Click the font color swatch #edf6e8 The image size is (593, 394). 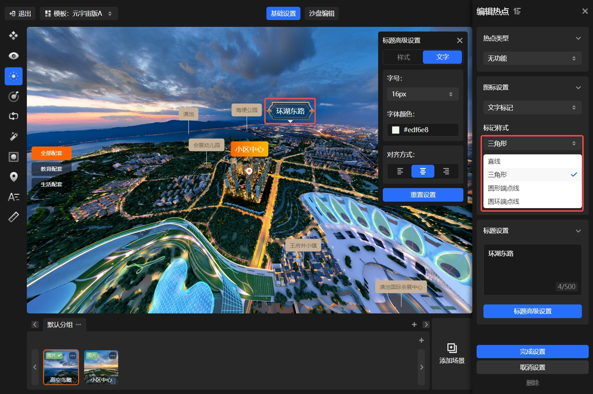396,130
